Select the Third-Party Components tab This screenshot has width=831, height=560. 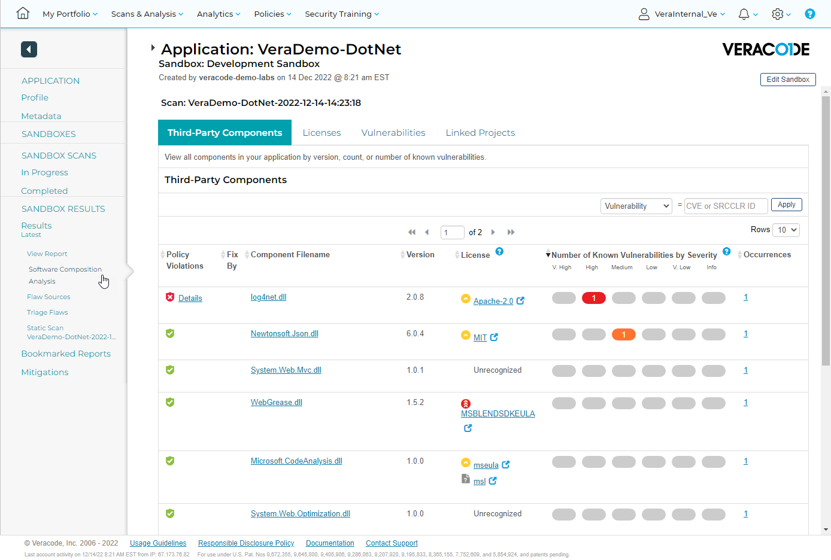coord(225,132)
